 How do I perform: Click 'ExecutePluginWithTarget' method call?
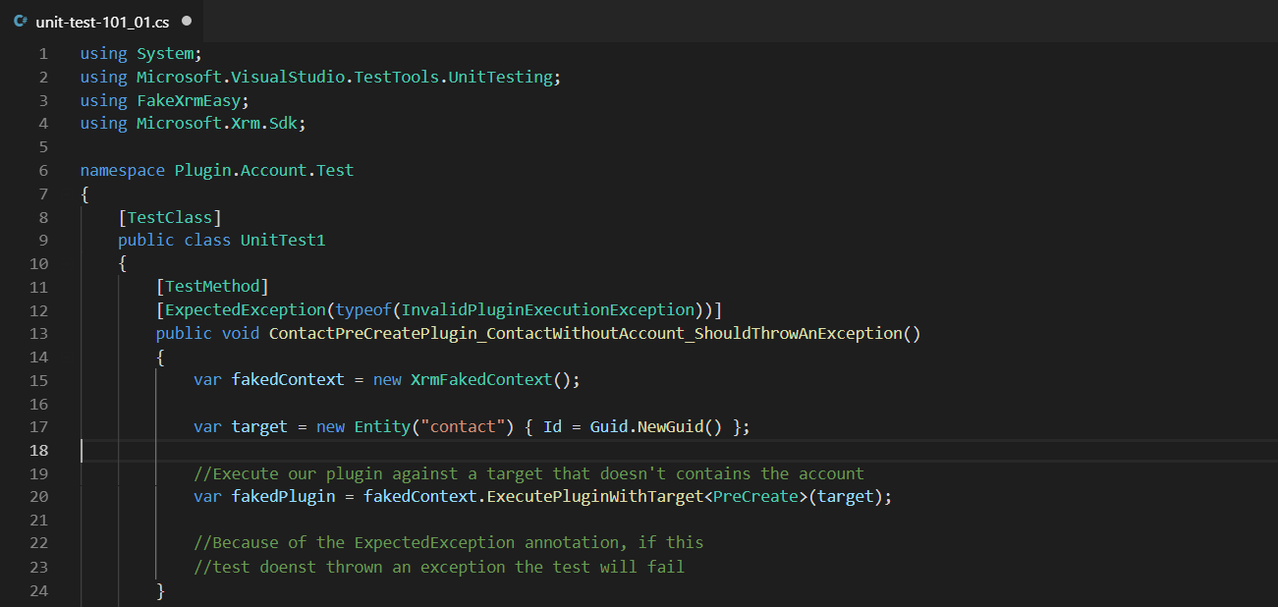pyautogui.click(x=595, y=497)
